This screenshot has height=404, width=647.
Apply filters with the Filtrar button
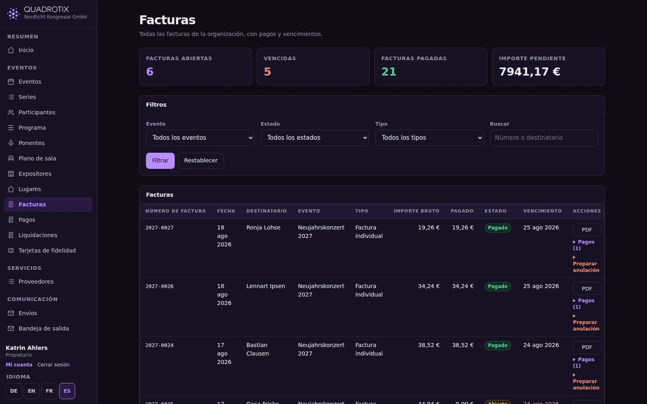[x=160, y=161]
